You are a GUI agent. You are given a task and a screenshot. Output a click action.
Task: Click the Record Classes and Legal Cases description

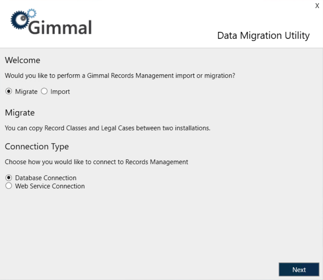(x=107, y=128)
